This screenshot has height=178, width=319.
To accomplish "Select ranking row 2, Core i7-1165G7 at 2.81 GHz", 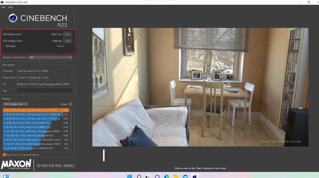I will coord(36,114).
